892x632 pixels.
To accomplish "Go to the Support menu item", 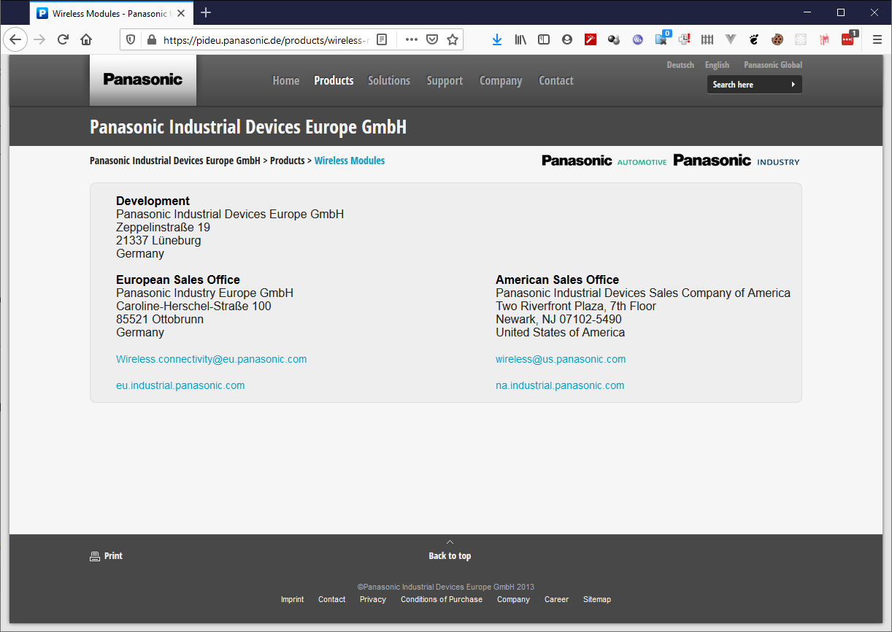I will [x=445, y=80].
